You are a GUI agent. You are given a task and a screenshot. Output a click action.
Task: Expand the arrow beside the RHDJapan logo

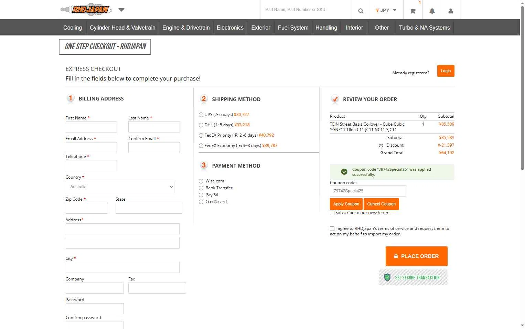click(x=121, y=10)
